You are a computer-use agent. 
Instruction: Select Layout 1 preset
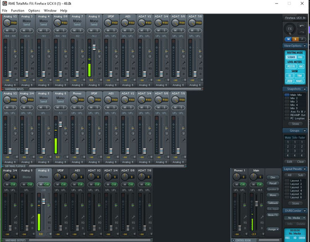pos(295,181)
